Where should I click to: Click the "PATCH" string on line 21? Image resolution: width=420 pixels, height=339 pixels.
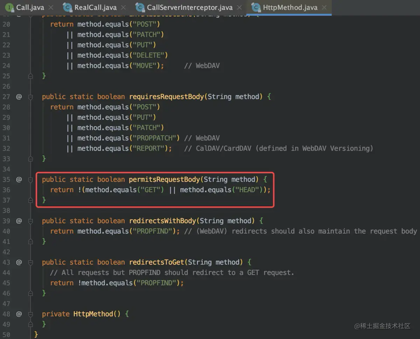[x=146, y=35]
